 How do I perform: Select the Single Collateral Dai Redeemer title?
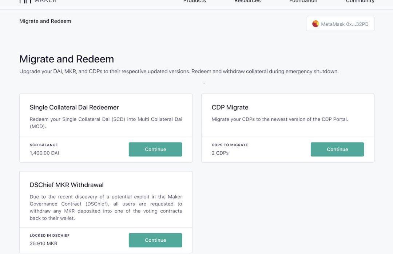(74, 107)
